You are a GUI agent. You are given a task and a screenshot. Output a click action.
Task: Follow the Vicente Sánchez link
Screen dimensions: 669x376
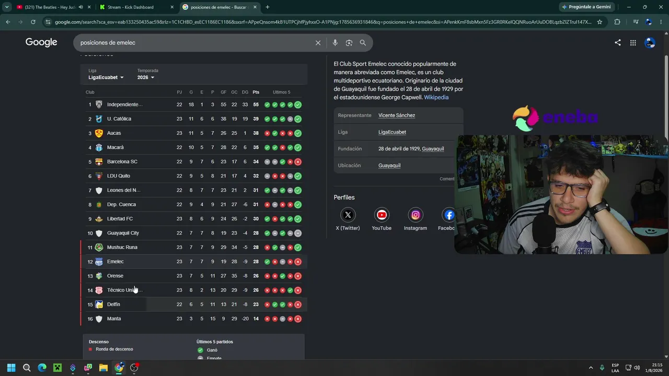click(397, 115)
